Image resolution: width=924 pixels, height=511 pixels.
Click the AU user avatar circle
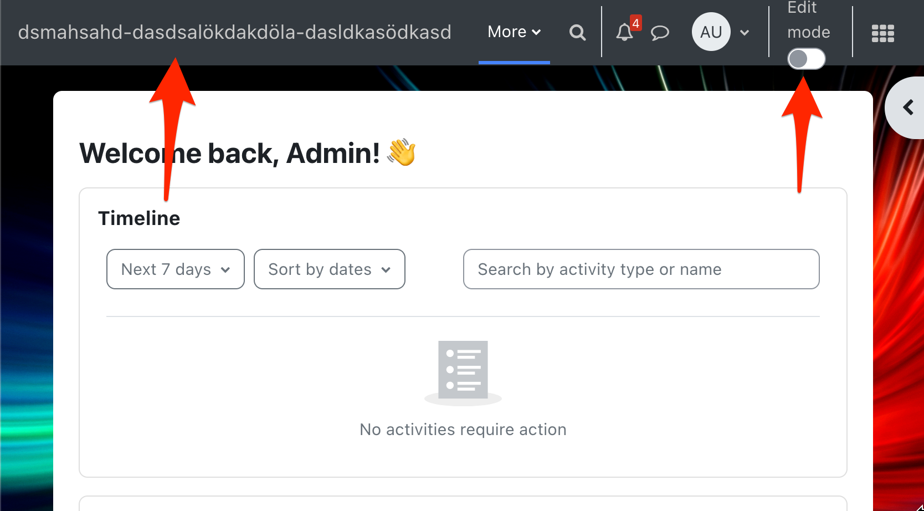(x=711, y=32)
